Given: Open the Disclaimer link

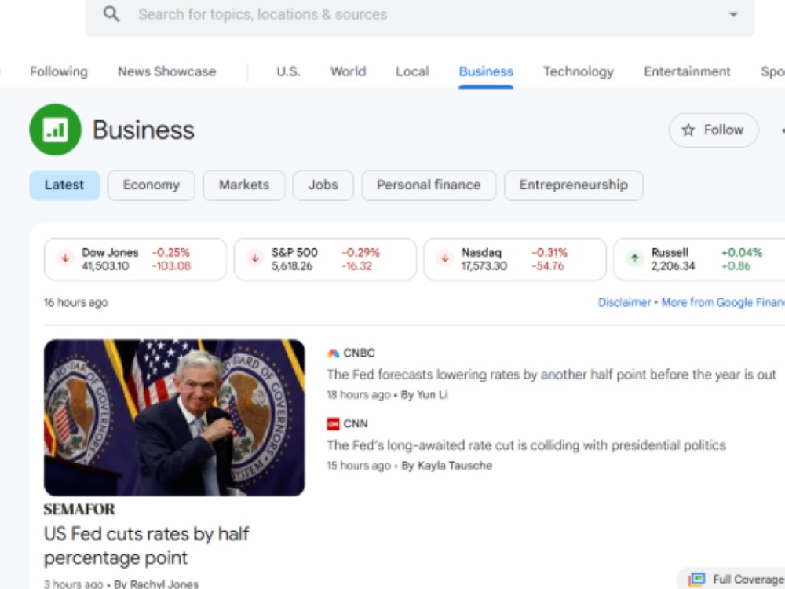Looking at the screenshot, I should (624, 302).
